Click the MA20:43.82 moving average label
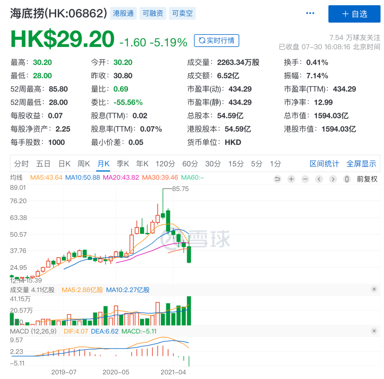The image size is (384, 379). 121,178
